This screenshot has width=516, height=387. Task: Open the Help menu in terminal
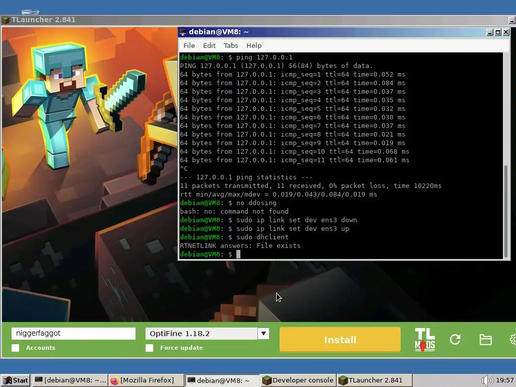[x=254, y=45]
